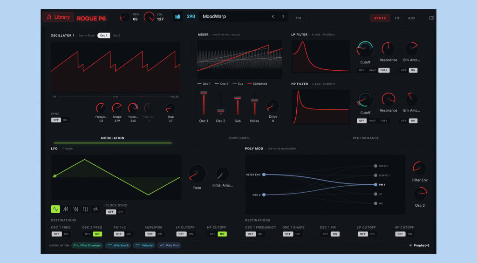477x263 pixels.
Task: Open the Library button
Action: tap(58, 17)
